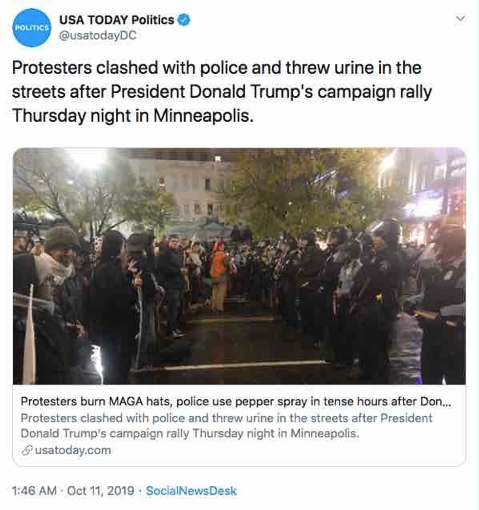This screenshot has width=479, height=510.
Task: Open USA TODAY Politics profile name
Action: 116,20
